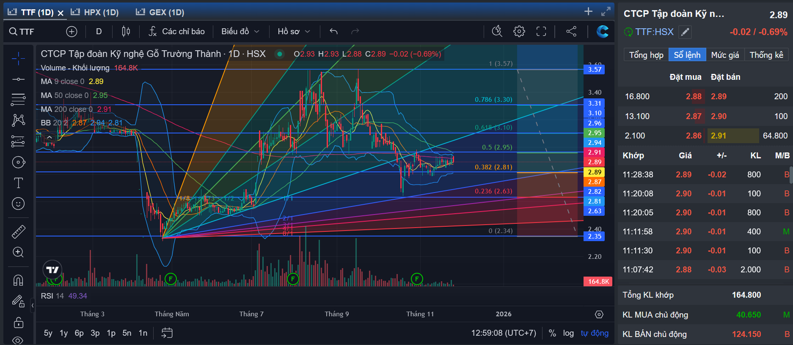Image resolution: width=793 pixels, height=345 pixels.
Task: Set the 5y time range
Action: click(x=48, y=333)
